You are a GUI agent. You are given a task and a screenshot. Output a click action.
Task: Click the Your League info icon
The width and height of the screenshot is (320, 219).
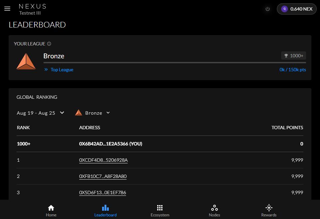[x=49, y=44]
